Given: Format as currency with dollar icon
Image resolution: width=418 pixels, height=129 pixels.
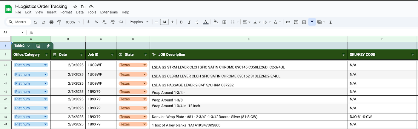Looking at the screenshot, I should 88,22.
